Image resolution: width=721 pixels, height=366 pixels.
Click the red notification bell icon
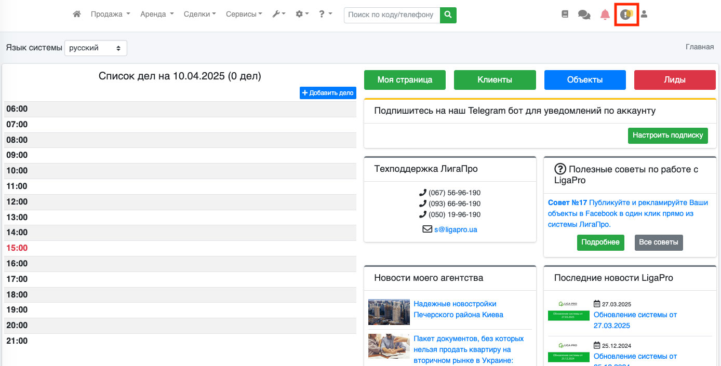(605, 15)
